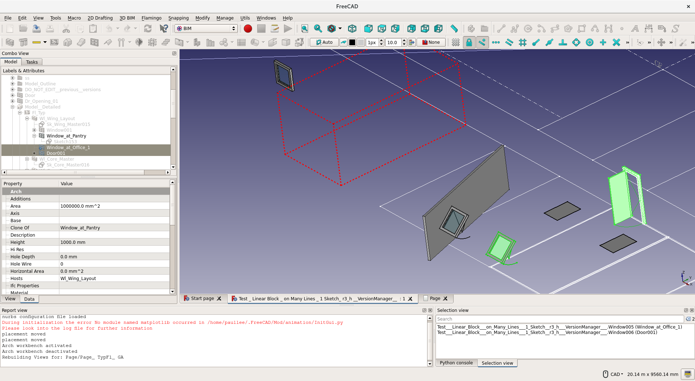
Task: Select the Draft Text 'A' tool icon
Action: click(x=635, y=29)
